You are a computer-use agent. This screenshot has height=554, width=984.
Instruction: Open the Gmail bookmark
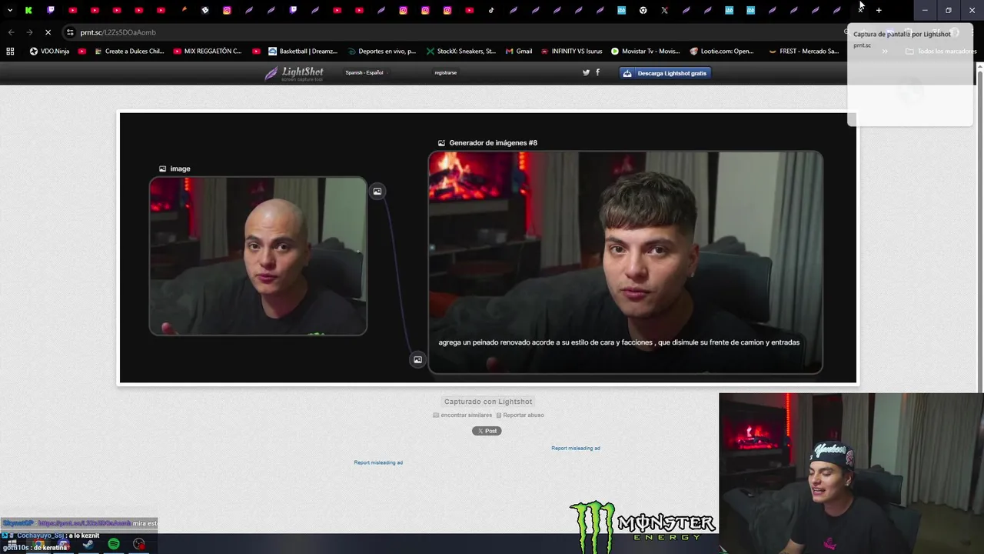tap(519, 52)
